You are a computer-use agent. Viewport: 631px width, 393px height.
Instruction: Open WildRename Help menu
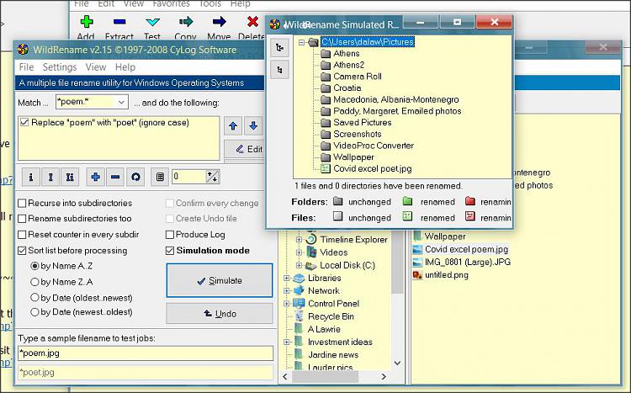125,67
